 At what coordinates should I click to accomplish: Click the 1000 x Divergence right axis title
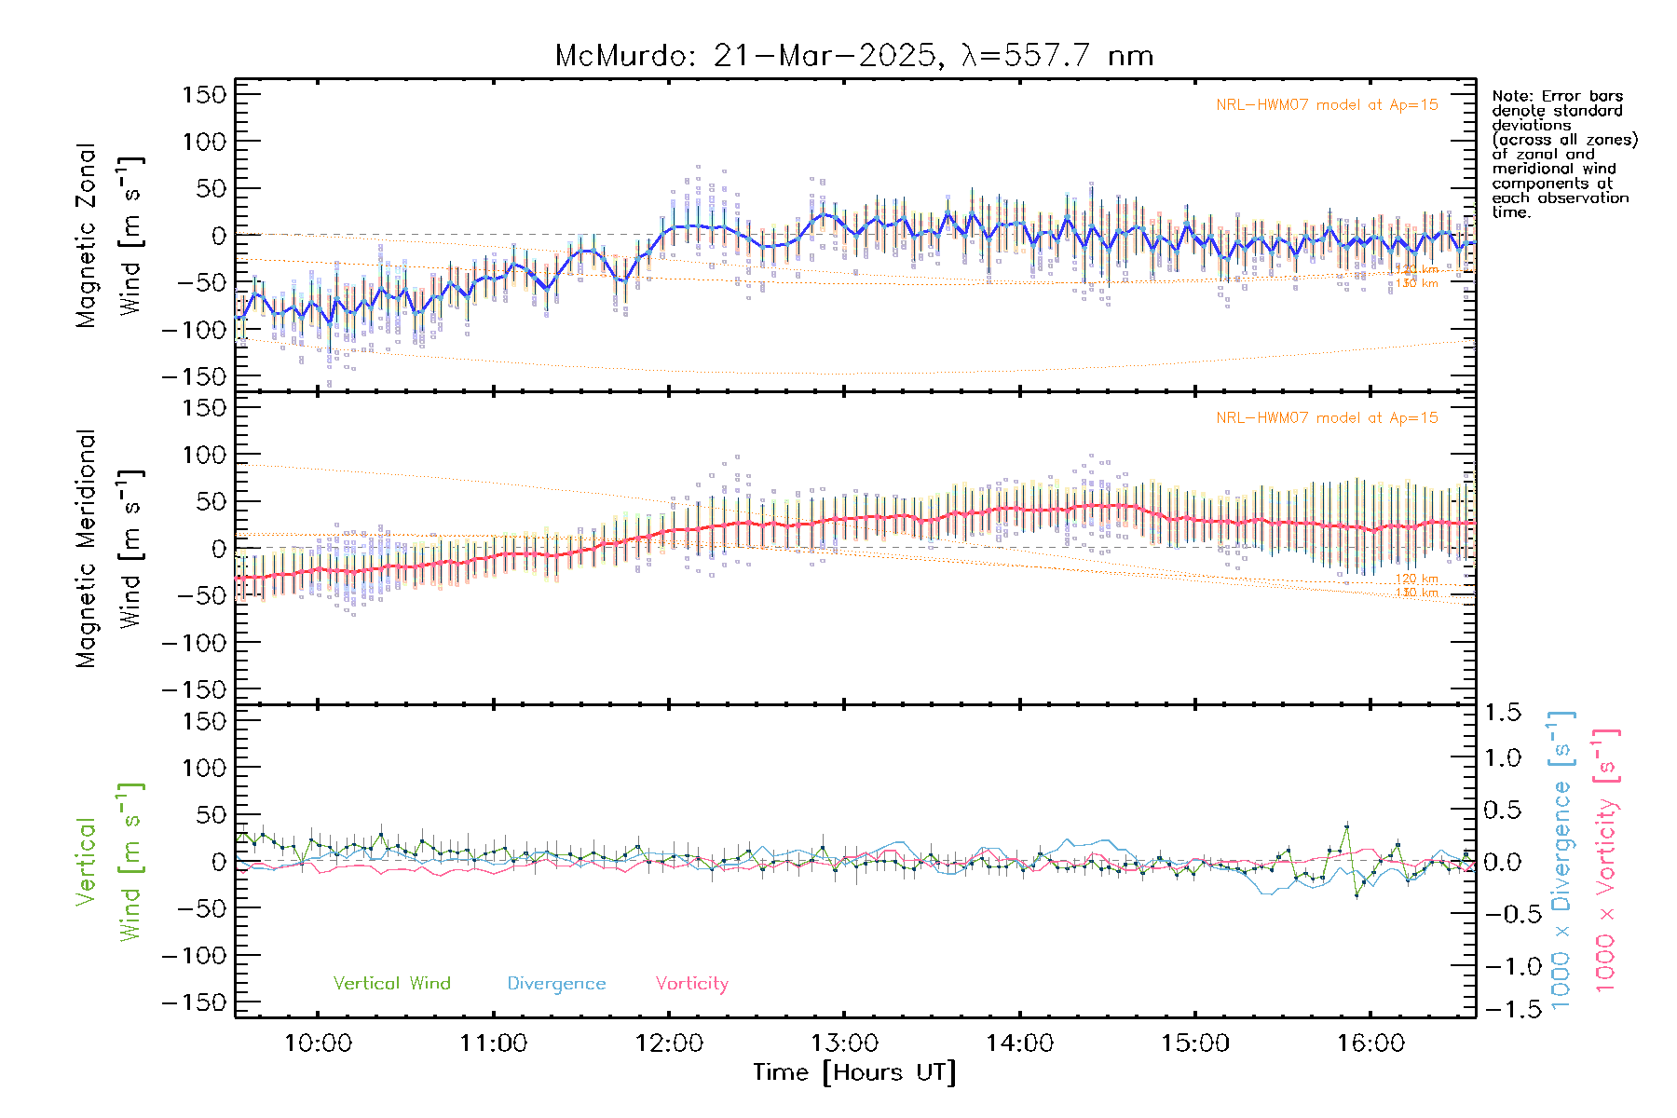(x=1561, y=861)
